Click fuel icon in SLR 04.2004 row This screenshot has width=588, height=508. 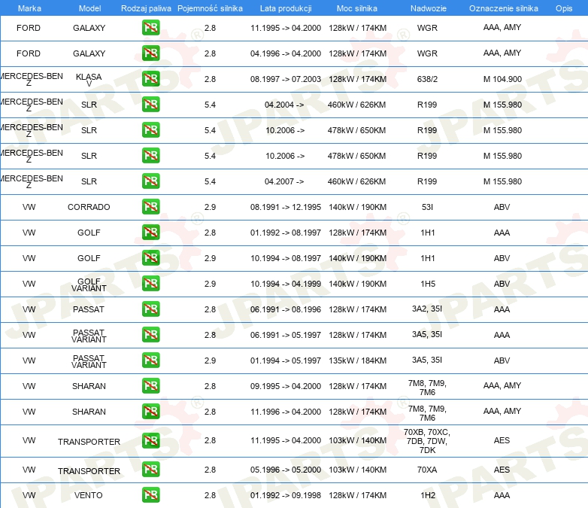coord(150,105)
